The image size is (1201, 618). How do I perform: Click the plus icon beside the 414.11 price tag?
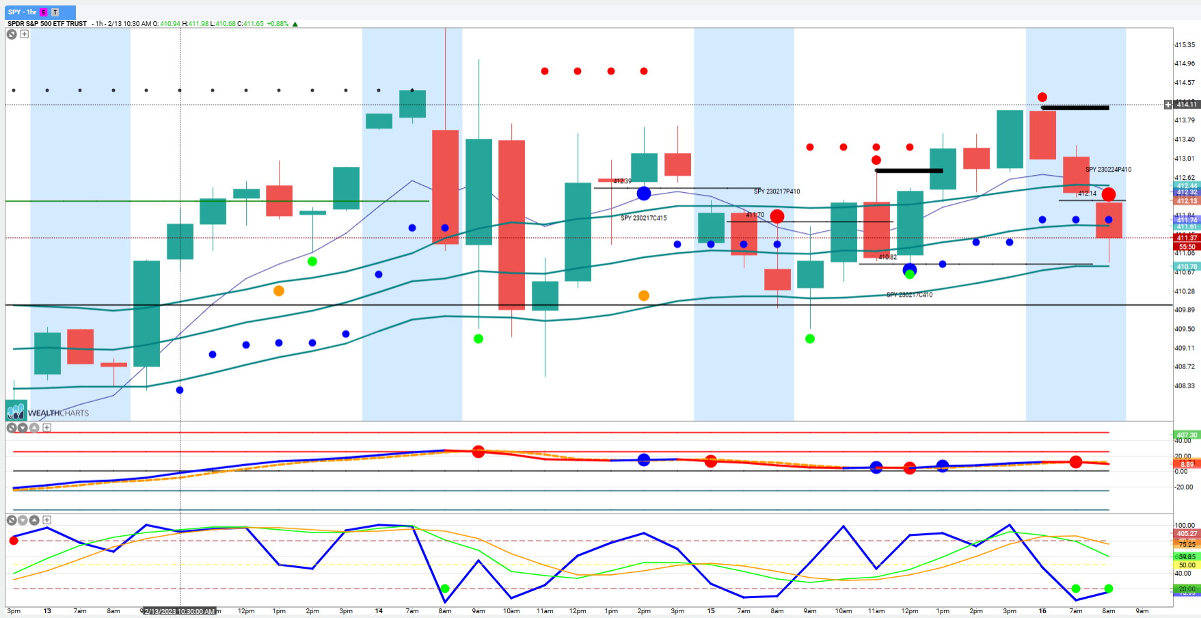tap(1168, 105)
